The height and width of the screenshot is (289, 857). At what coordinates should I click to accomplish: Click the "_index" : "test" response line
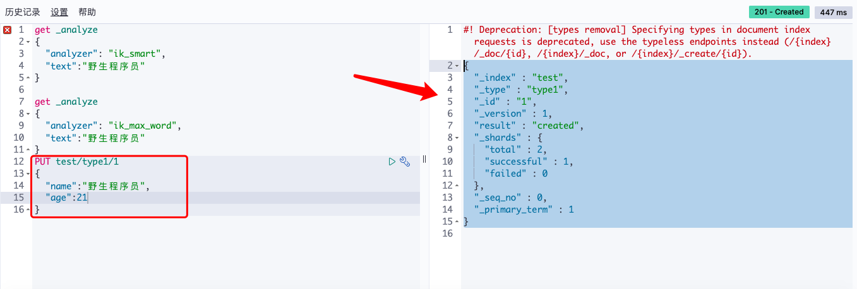[521, 78]
